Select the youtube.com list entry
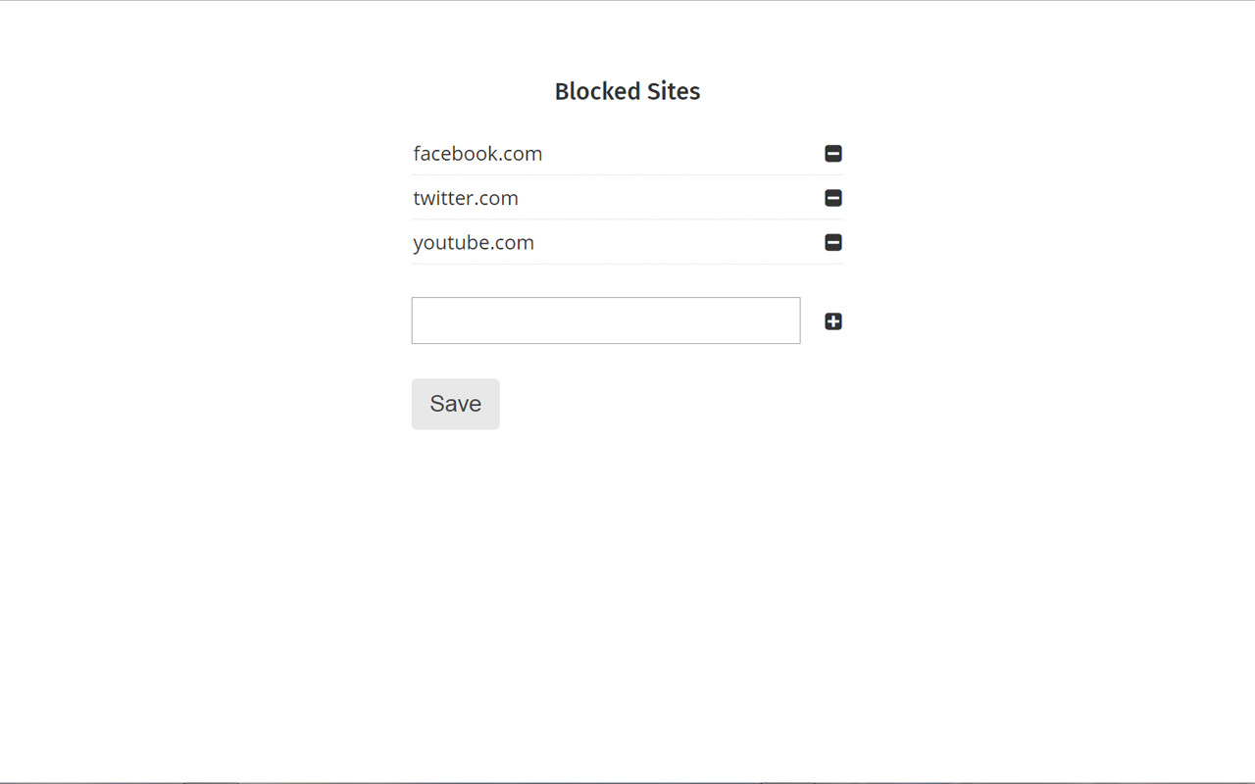 click(474, 243)
